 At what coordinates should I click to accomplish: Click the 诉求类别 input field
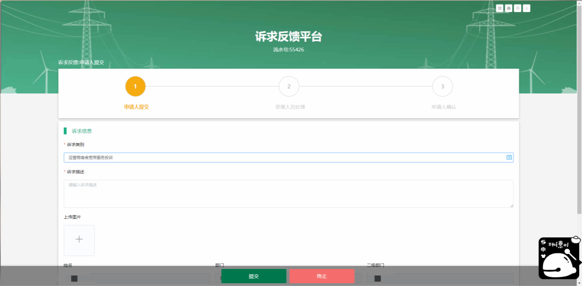pyautogui.click(x=284, y=158)
